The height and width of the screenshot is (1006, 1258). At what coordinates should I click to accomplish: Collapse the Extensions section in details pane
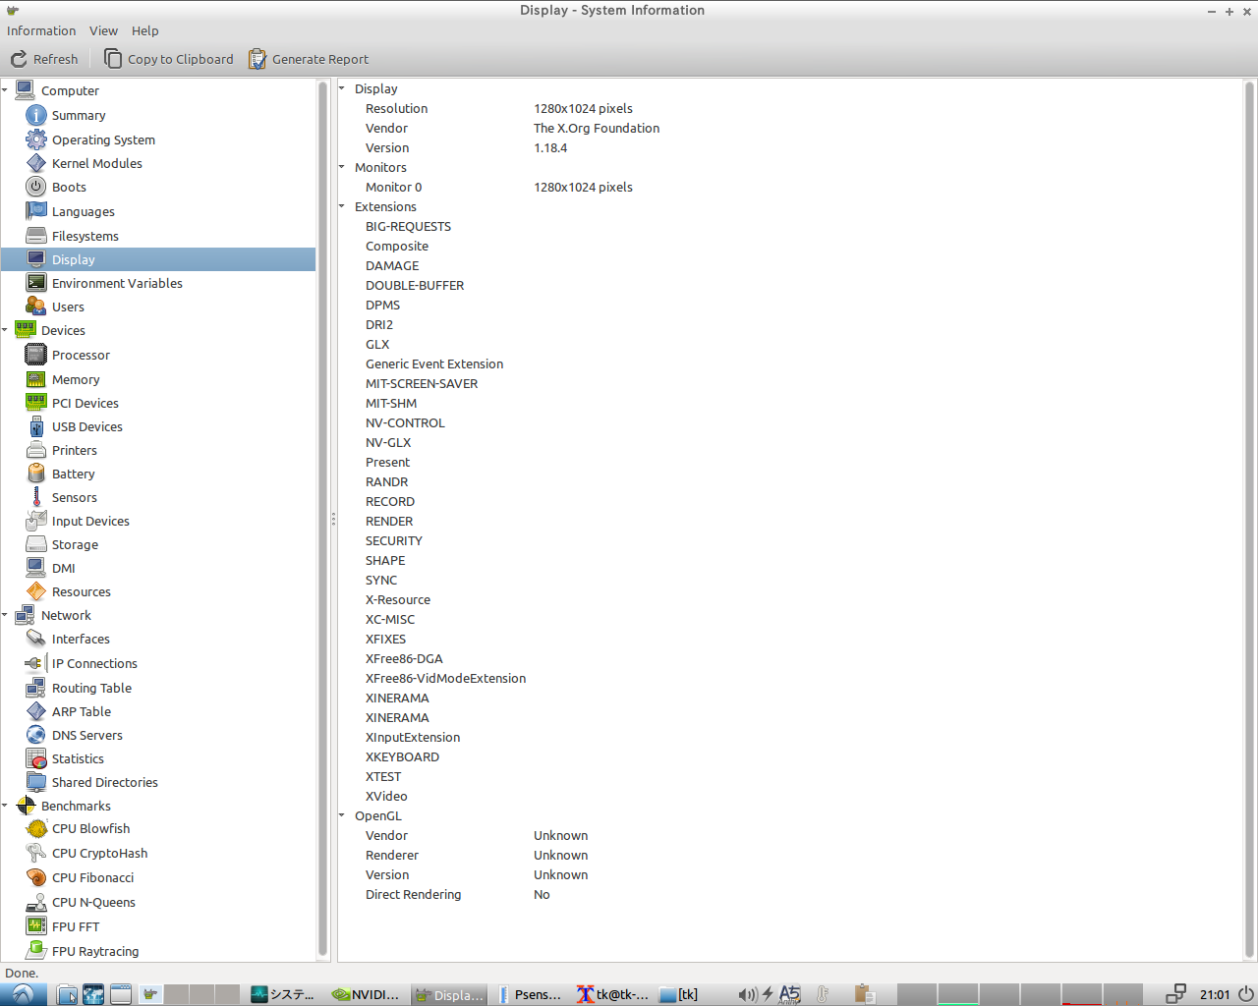(342, 206)
